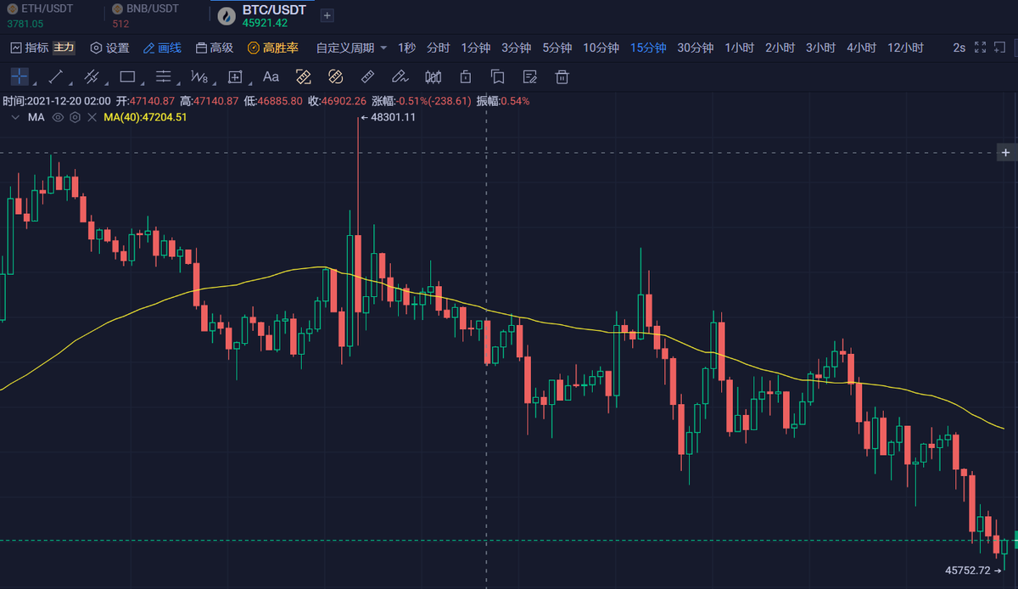
Task: Open the edit note icon
Action: pyautogui.click(x=530, y=77)
